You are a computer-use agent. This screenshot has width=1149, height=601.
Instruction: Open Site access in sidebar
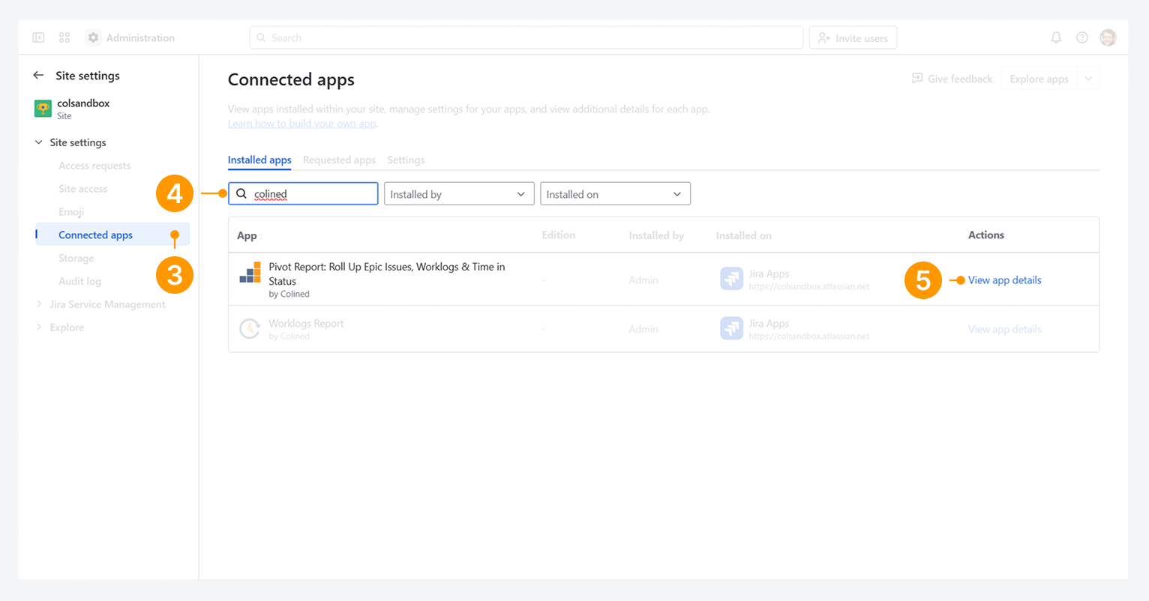[83, 189]
